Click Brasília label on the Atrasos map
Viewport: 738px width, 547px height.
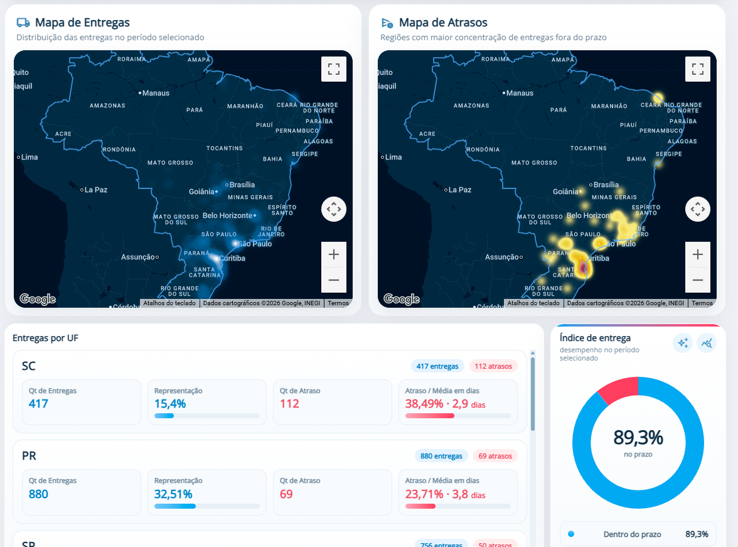click(x=604, y=185)
